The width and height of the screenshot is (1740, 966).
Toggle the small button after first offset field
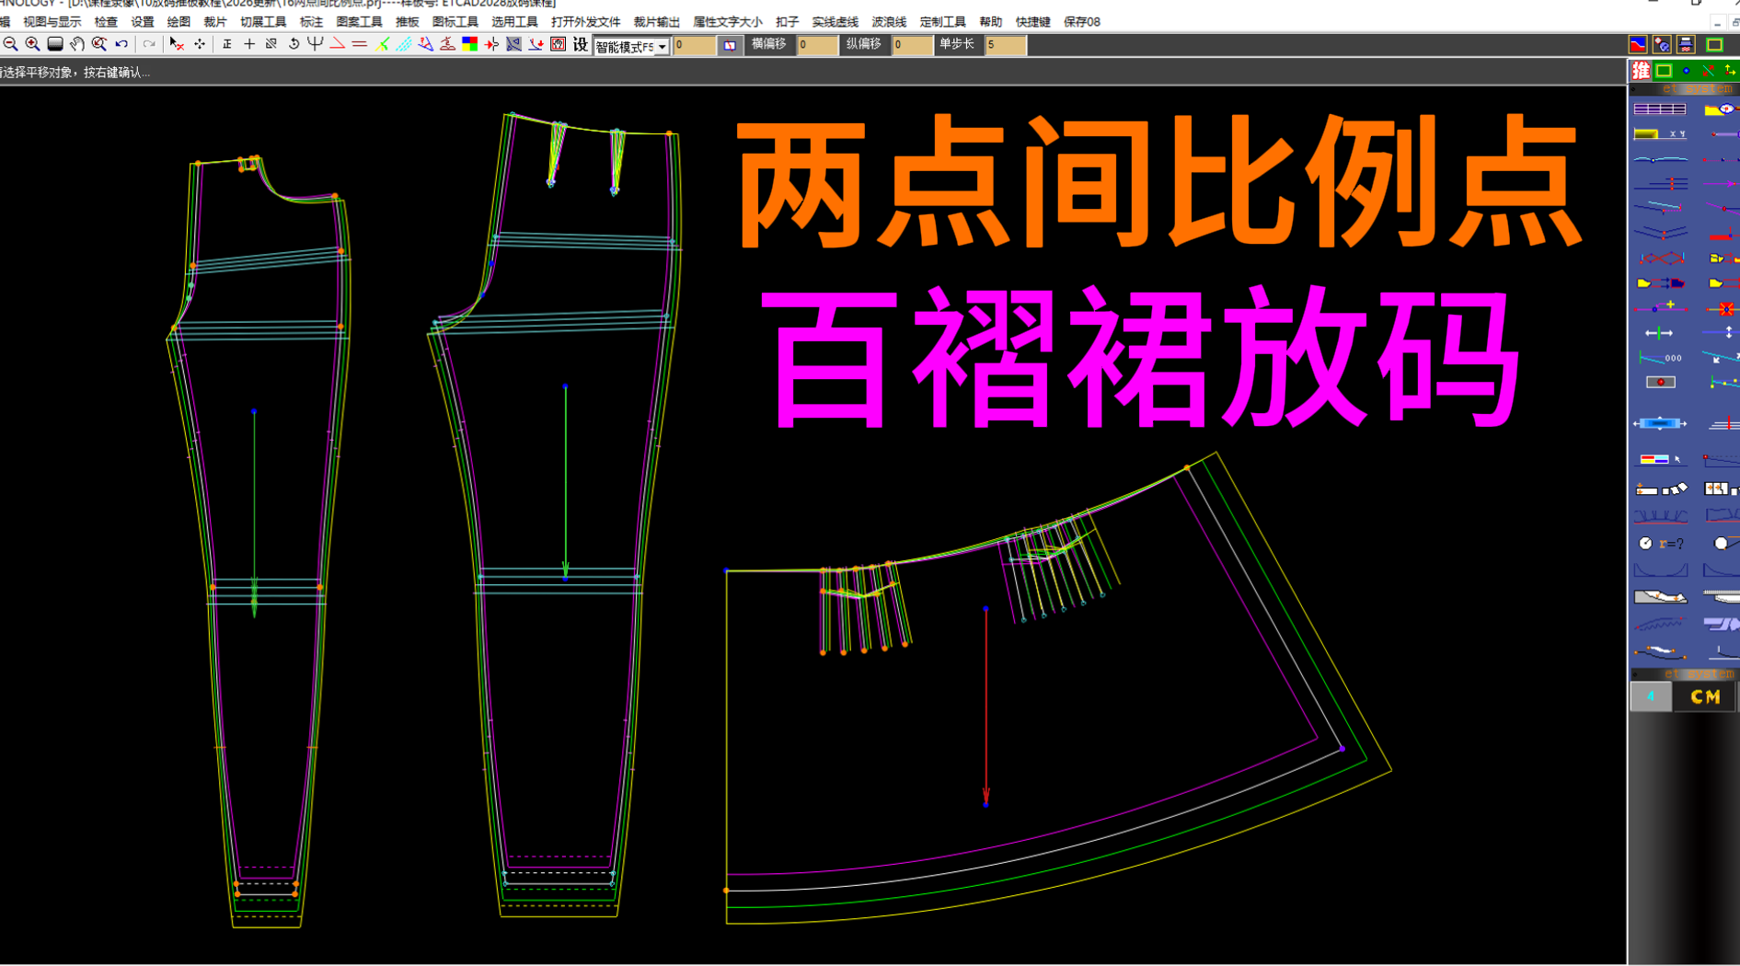pyautogui.click(x=730, y=45)
